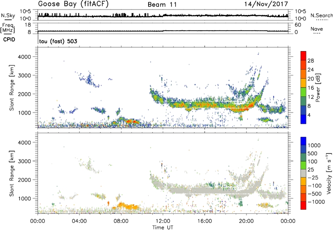This screenshot has height=230, width=333.
Task: Select the "12:00" time tick label
Action: click(x=163, y=221)
